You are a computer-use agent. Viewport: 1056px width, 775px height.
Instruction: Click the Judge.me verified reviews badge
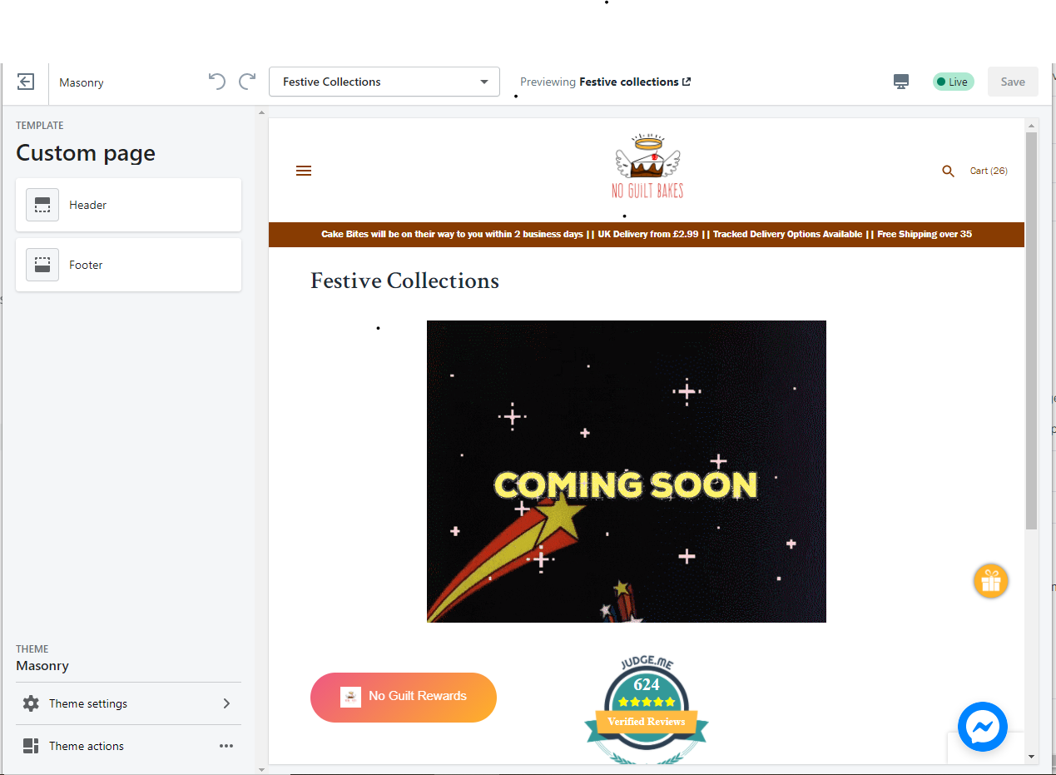647,709
